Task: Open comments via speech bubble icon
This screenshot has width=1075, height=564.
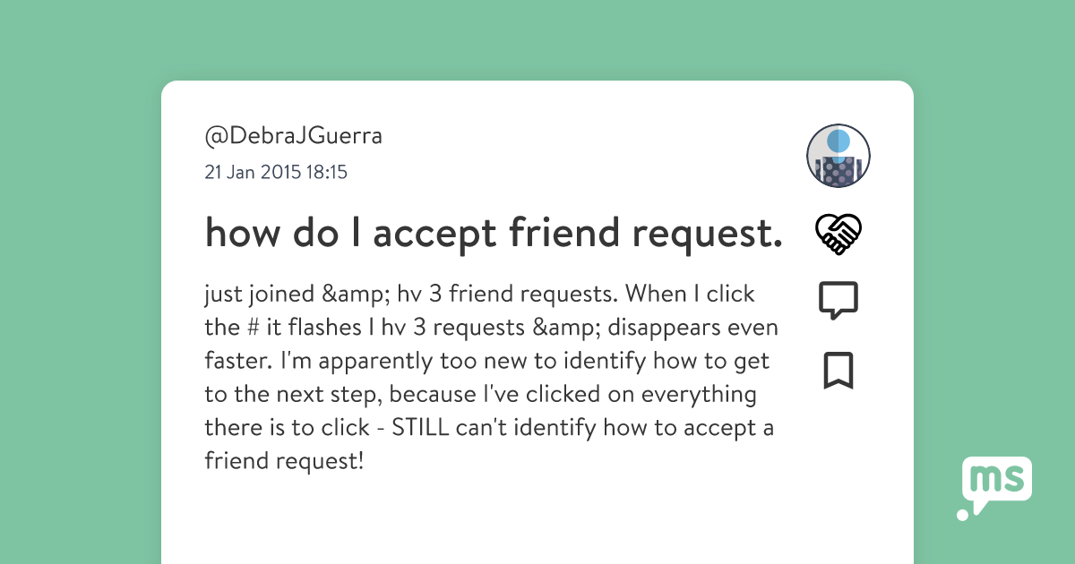Action: (838, 301)
